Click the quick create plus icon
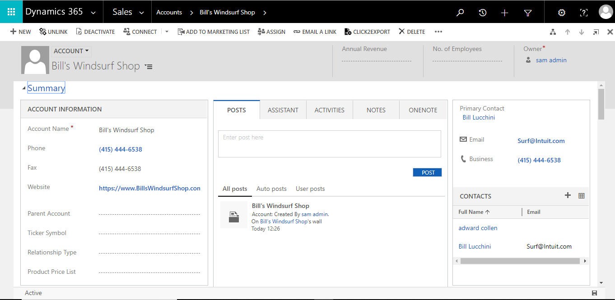 tap(505, 13)
